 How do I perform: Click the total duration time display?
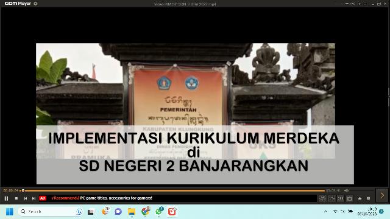pos(333,190)
